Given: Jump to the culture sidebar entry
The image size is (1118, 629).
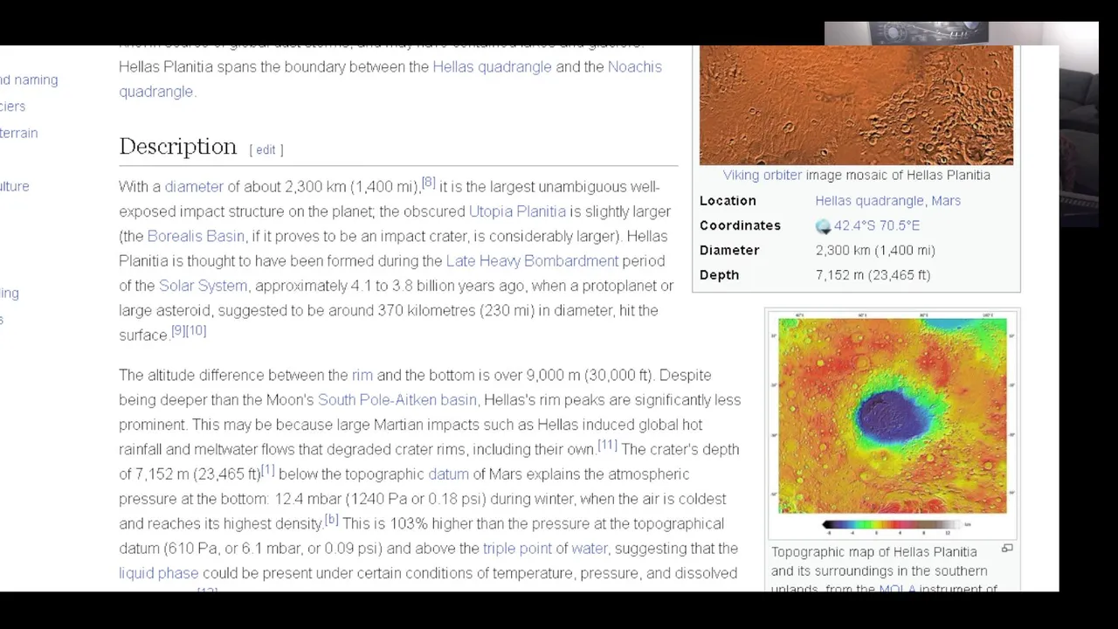Looking at the screenshot, I should (x=14, y=186).
